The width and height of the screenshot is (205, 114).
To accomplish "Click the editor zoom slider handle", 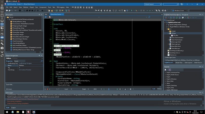I will pos(109,89).
